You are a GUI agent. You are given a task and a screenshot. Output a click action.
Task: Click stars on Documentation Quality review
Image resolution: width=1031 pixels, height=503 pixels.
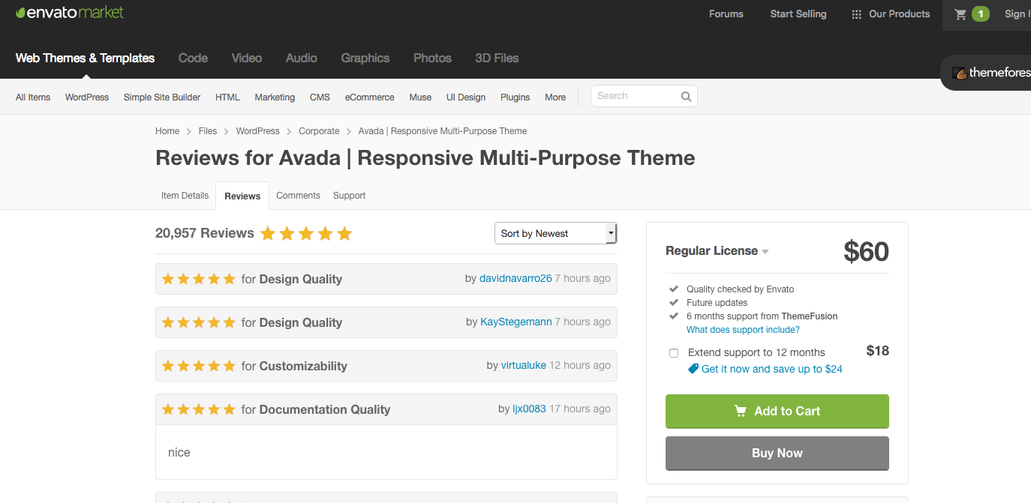[199, 409]
